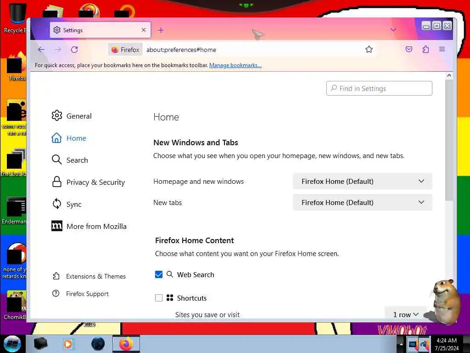Open a new tab with the plus button
Image resolution: width=470 pixels, height=353 pixels.
(x=161, y=30)
